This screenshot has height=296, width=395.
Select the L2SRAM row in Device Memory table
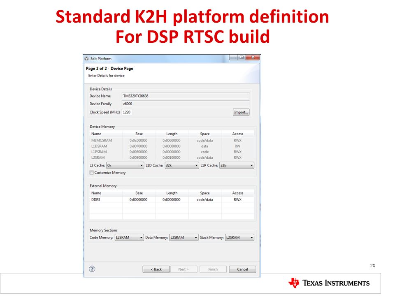click(x=172, y=157)
